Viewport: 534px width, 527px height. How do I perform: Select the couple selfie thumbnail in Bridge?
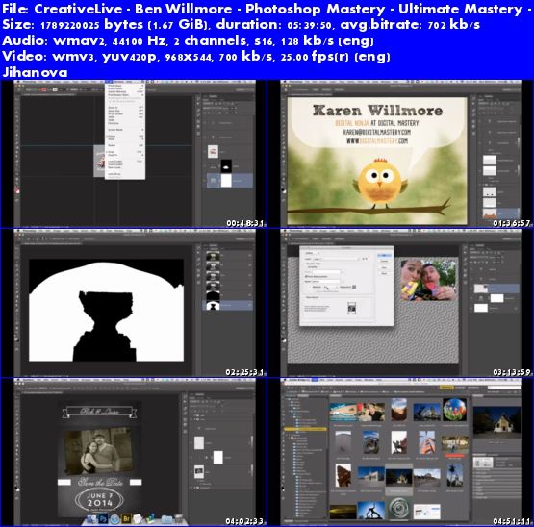[371, 412]
